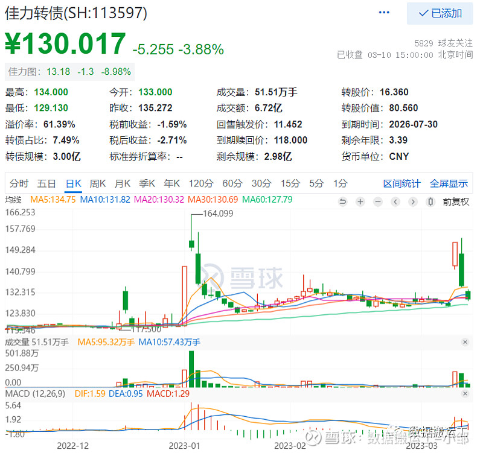The image size is (483, 453).
Task: Click the 117.500 low price marker
Action: [147, 329]
